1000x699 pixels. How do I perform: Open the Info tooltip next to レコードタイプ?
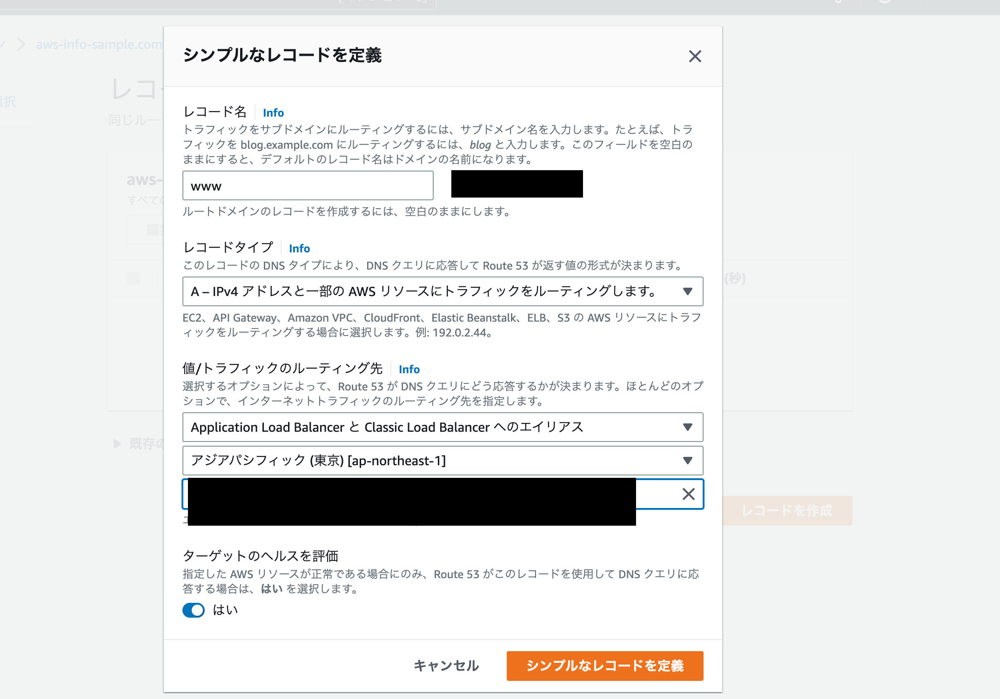[x=299, y=248]
